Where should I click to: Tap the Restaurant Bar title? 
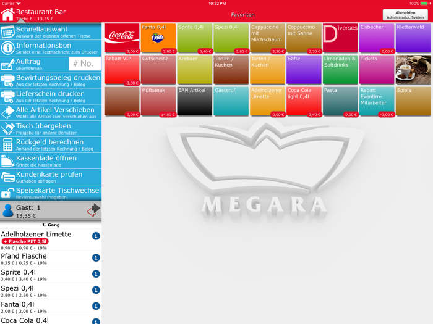(x=41, y=12)
